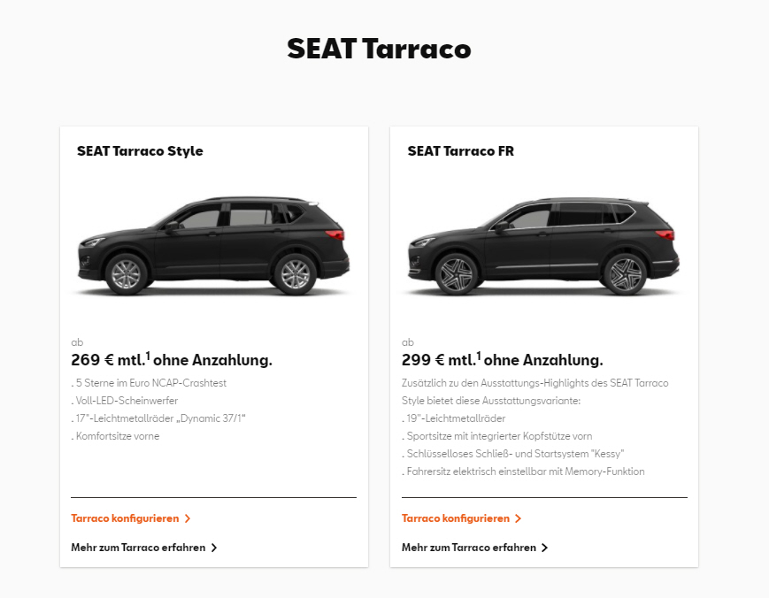Click the "Voll-LED-Scheinwerfer" feature line

coord(125,401)
